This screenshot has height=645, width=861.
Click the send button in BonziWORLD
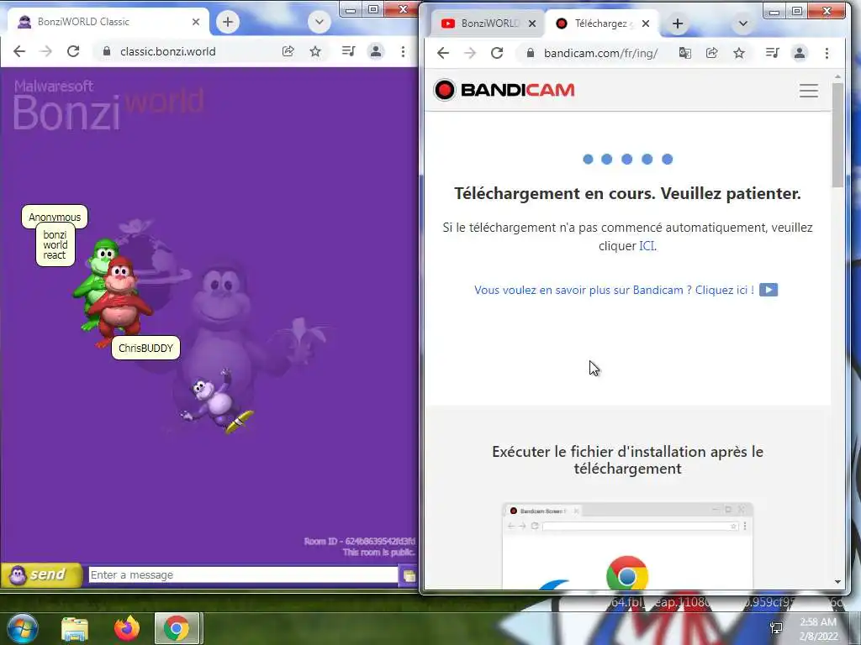coord(41,574)
